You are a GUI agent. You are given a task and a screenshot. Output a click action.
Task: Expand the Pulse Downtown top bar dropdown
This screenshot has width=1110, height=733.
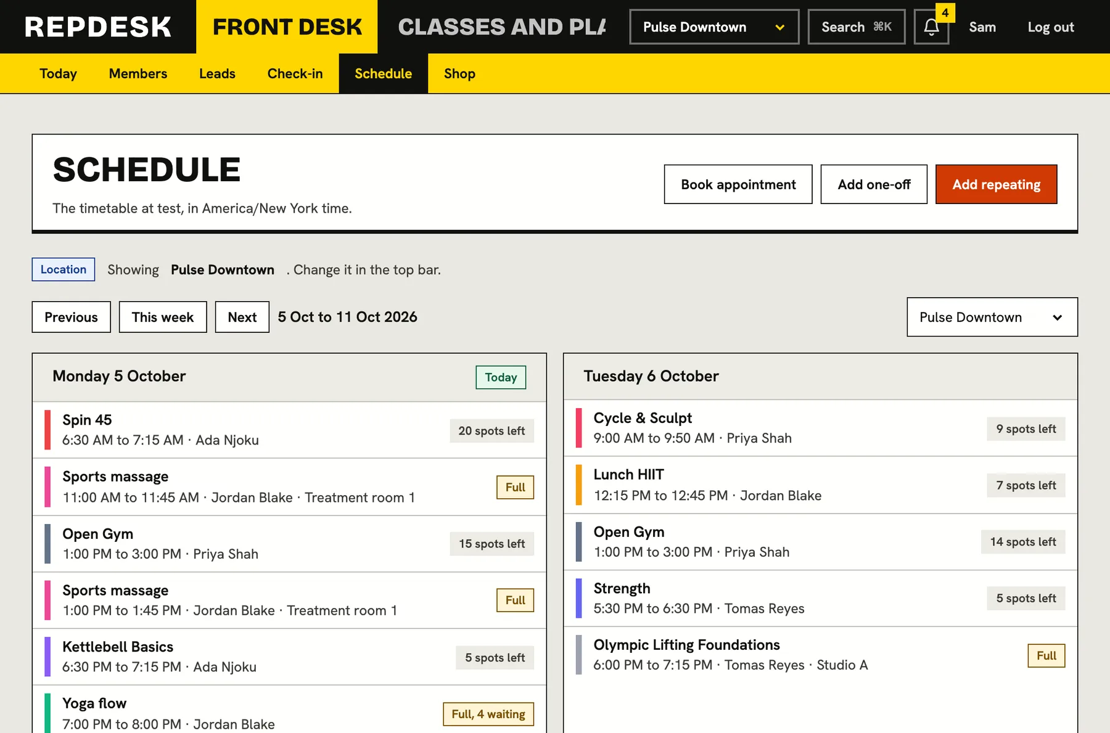pyautogui.click(x=714, y=27)
